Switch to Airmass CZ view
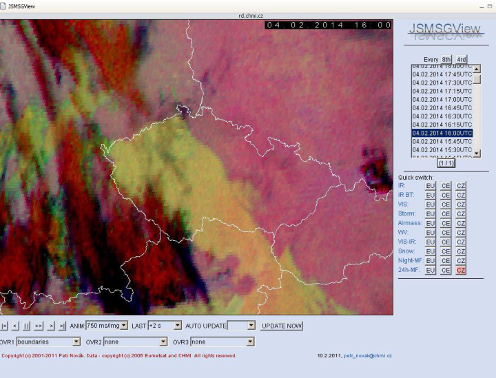The image size is (496, 378). [x=461, y=224]
